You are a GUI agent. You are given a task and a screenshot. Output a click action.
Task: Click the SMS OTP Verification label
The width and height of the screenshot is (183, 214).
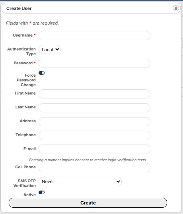[x=25, y=183]
